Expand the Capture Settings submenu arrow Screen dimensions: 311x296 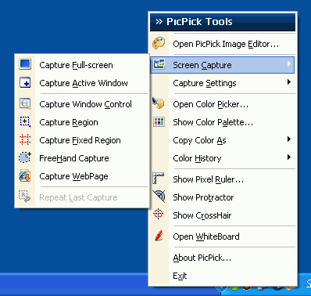tap(288, 82)
